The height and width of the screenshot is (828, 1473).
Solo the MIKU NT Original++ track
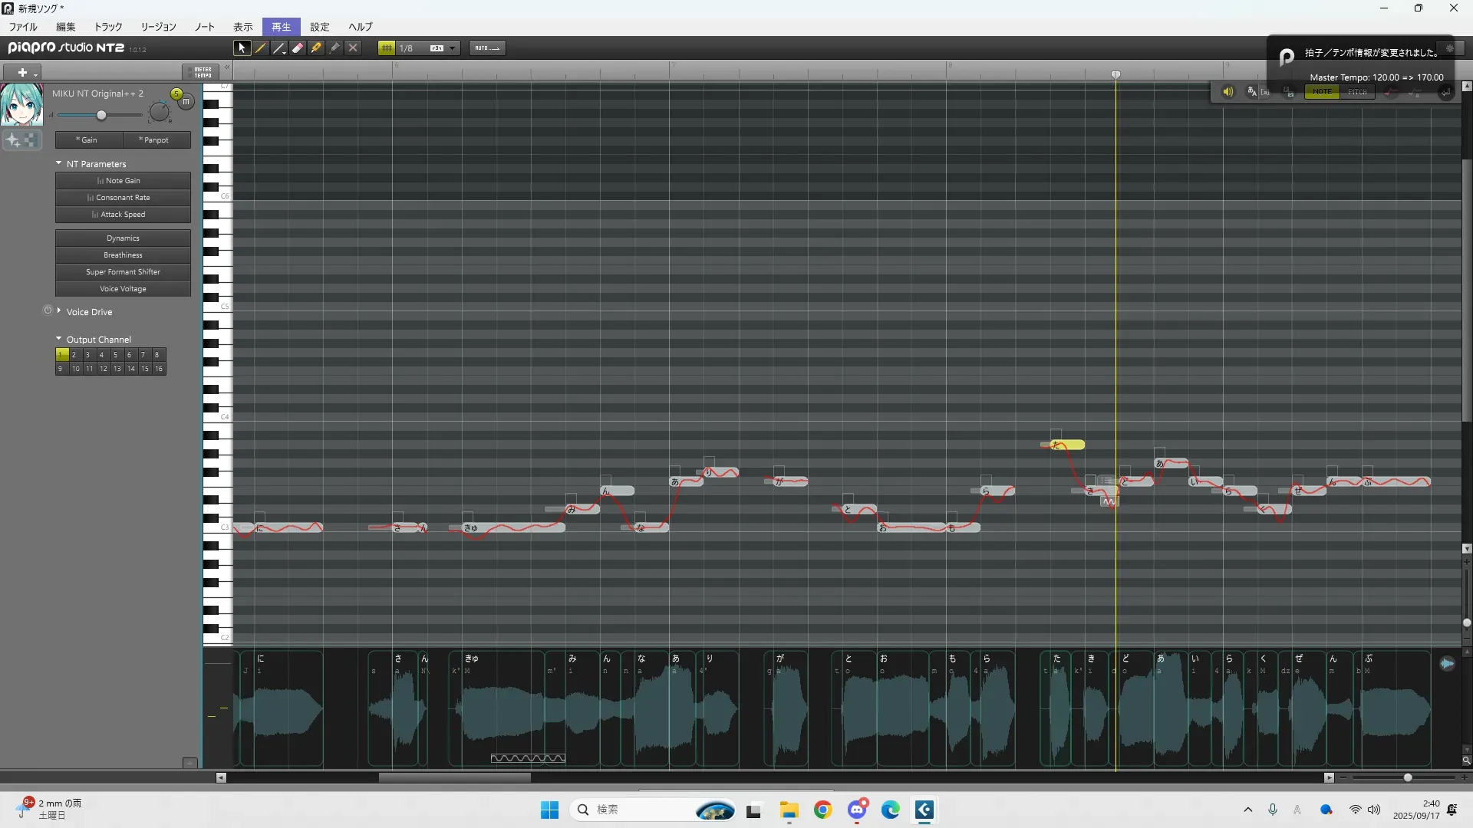coord(176,94)
